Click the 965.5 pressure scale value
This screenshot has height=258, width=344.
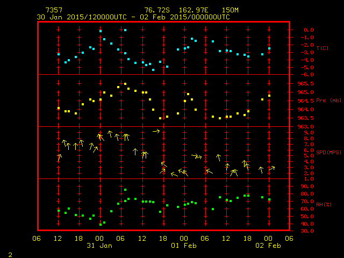point(305,84)
